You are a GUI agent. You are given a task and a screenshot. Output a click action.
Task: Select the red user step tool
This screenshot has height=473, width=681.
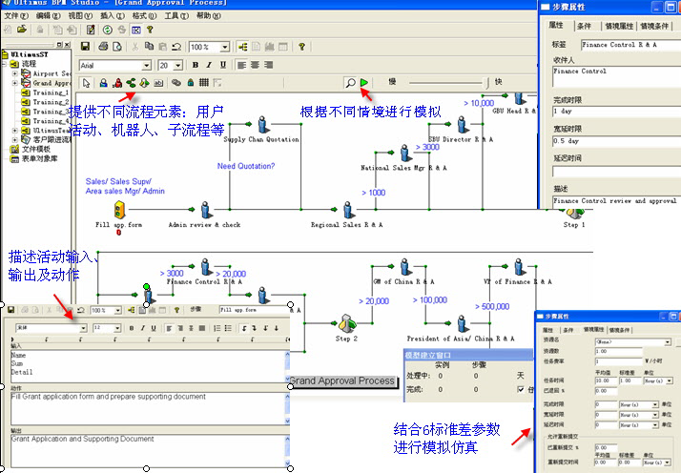[116, 84]
